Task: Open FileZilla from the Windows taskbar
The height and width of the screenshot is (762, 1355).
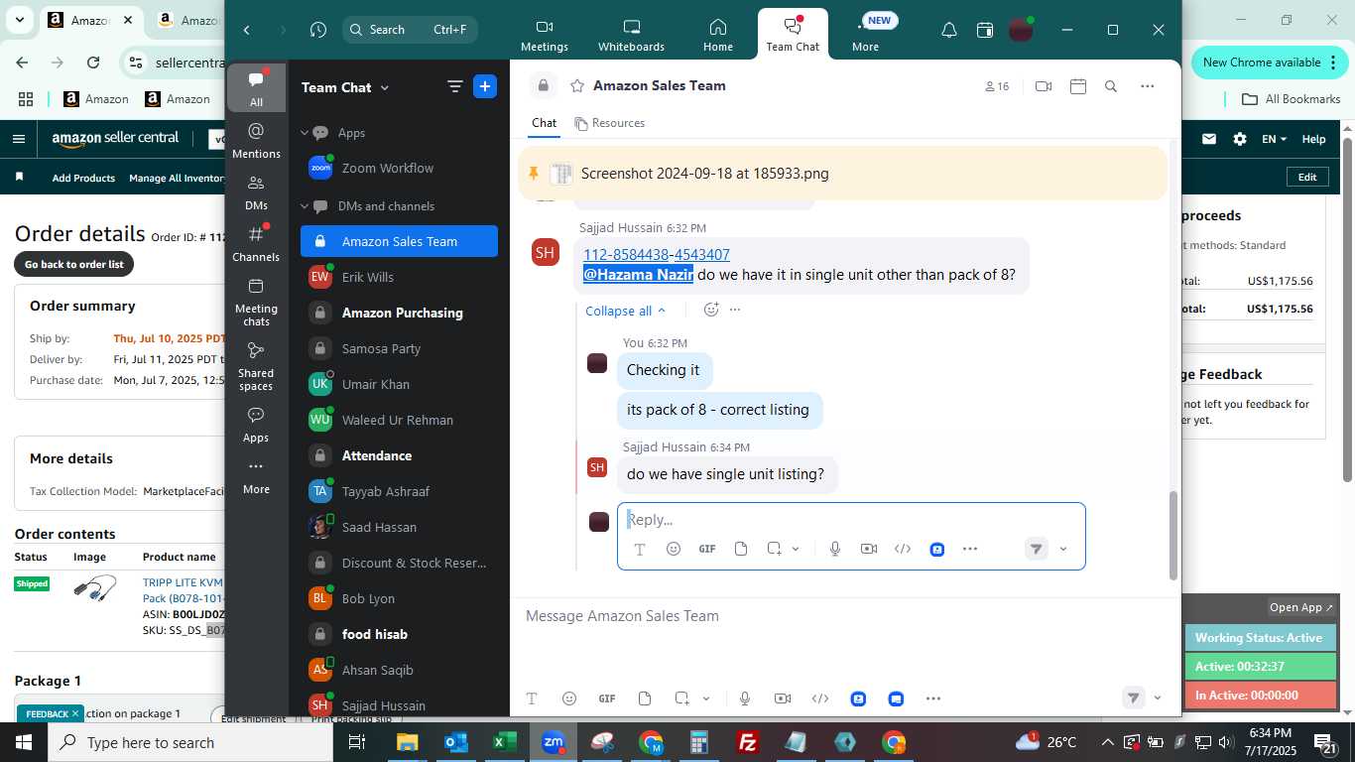Action: tap(748, 742)
